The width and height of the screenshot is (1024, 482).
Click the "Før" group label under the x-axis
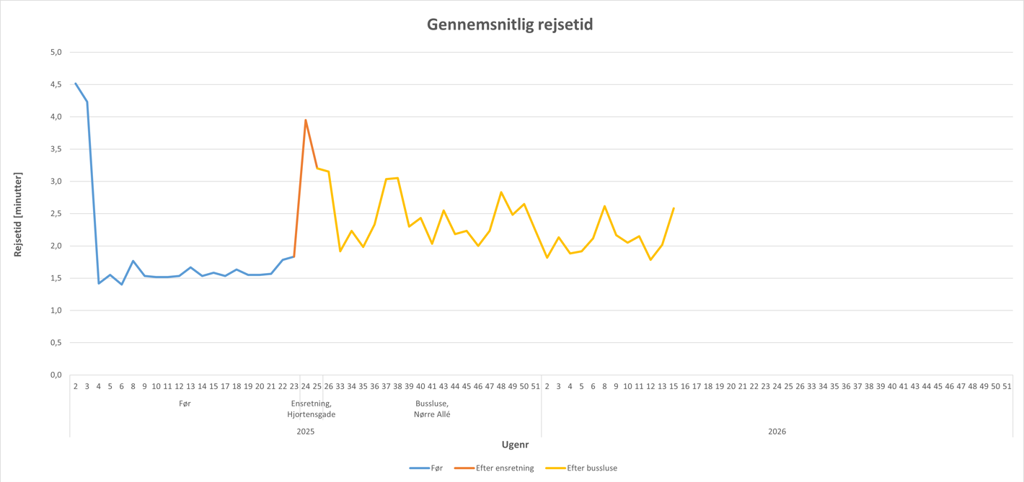(x=185, y=404)
